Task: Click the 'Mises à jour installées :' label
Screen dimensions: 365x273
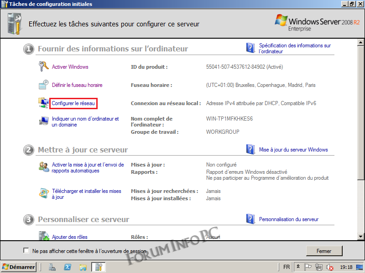Action: [161, 198]
